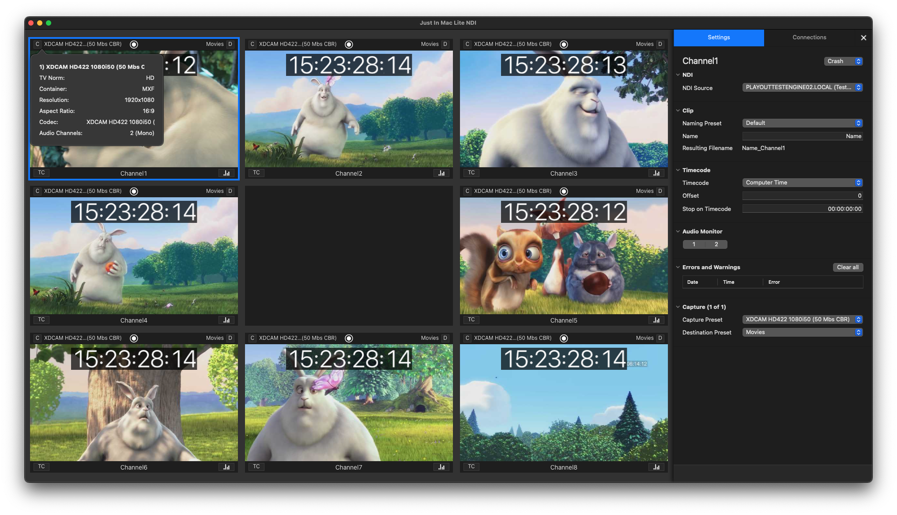Show audio meter icon on Channel3

click(x=656, y=173)
